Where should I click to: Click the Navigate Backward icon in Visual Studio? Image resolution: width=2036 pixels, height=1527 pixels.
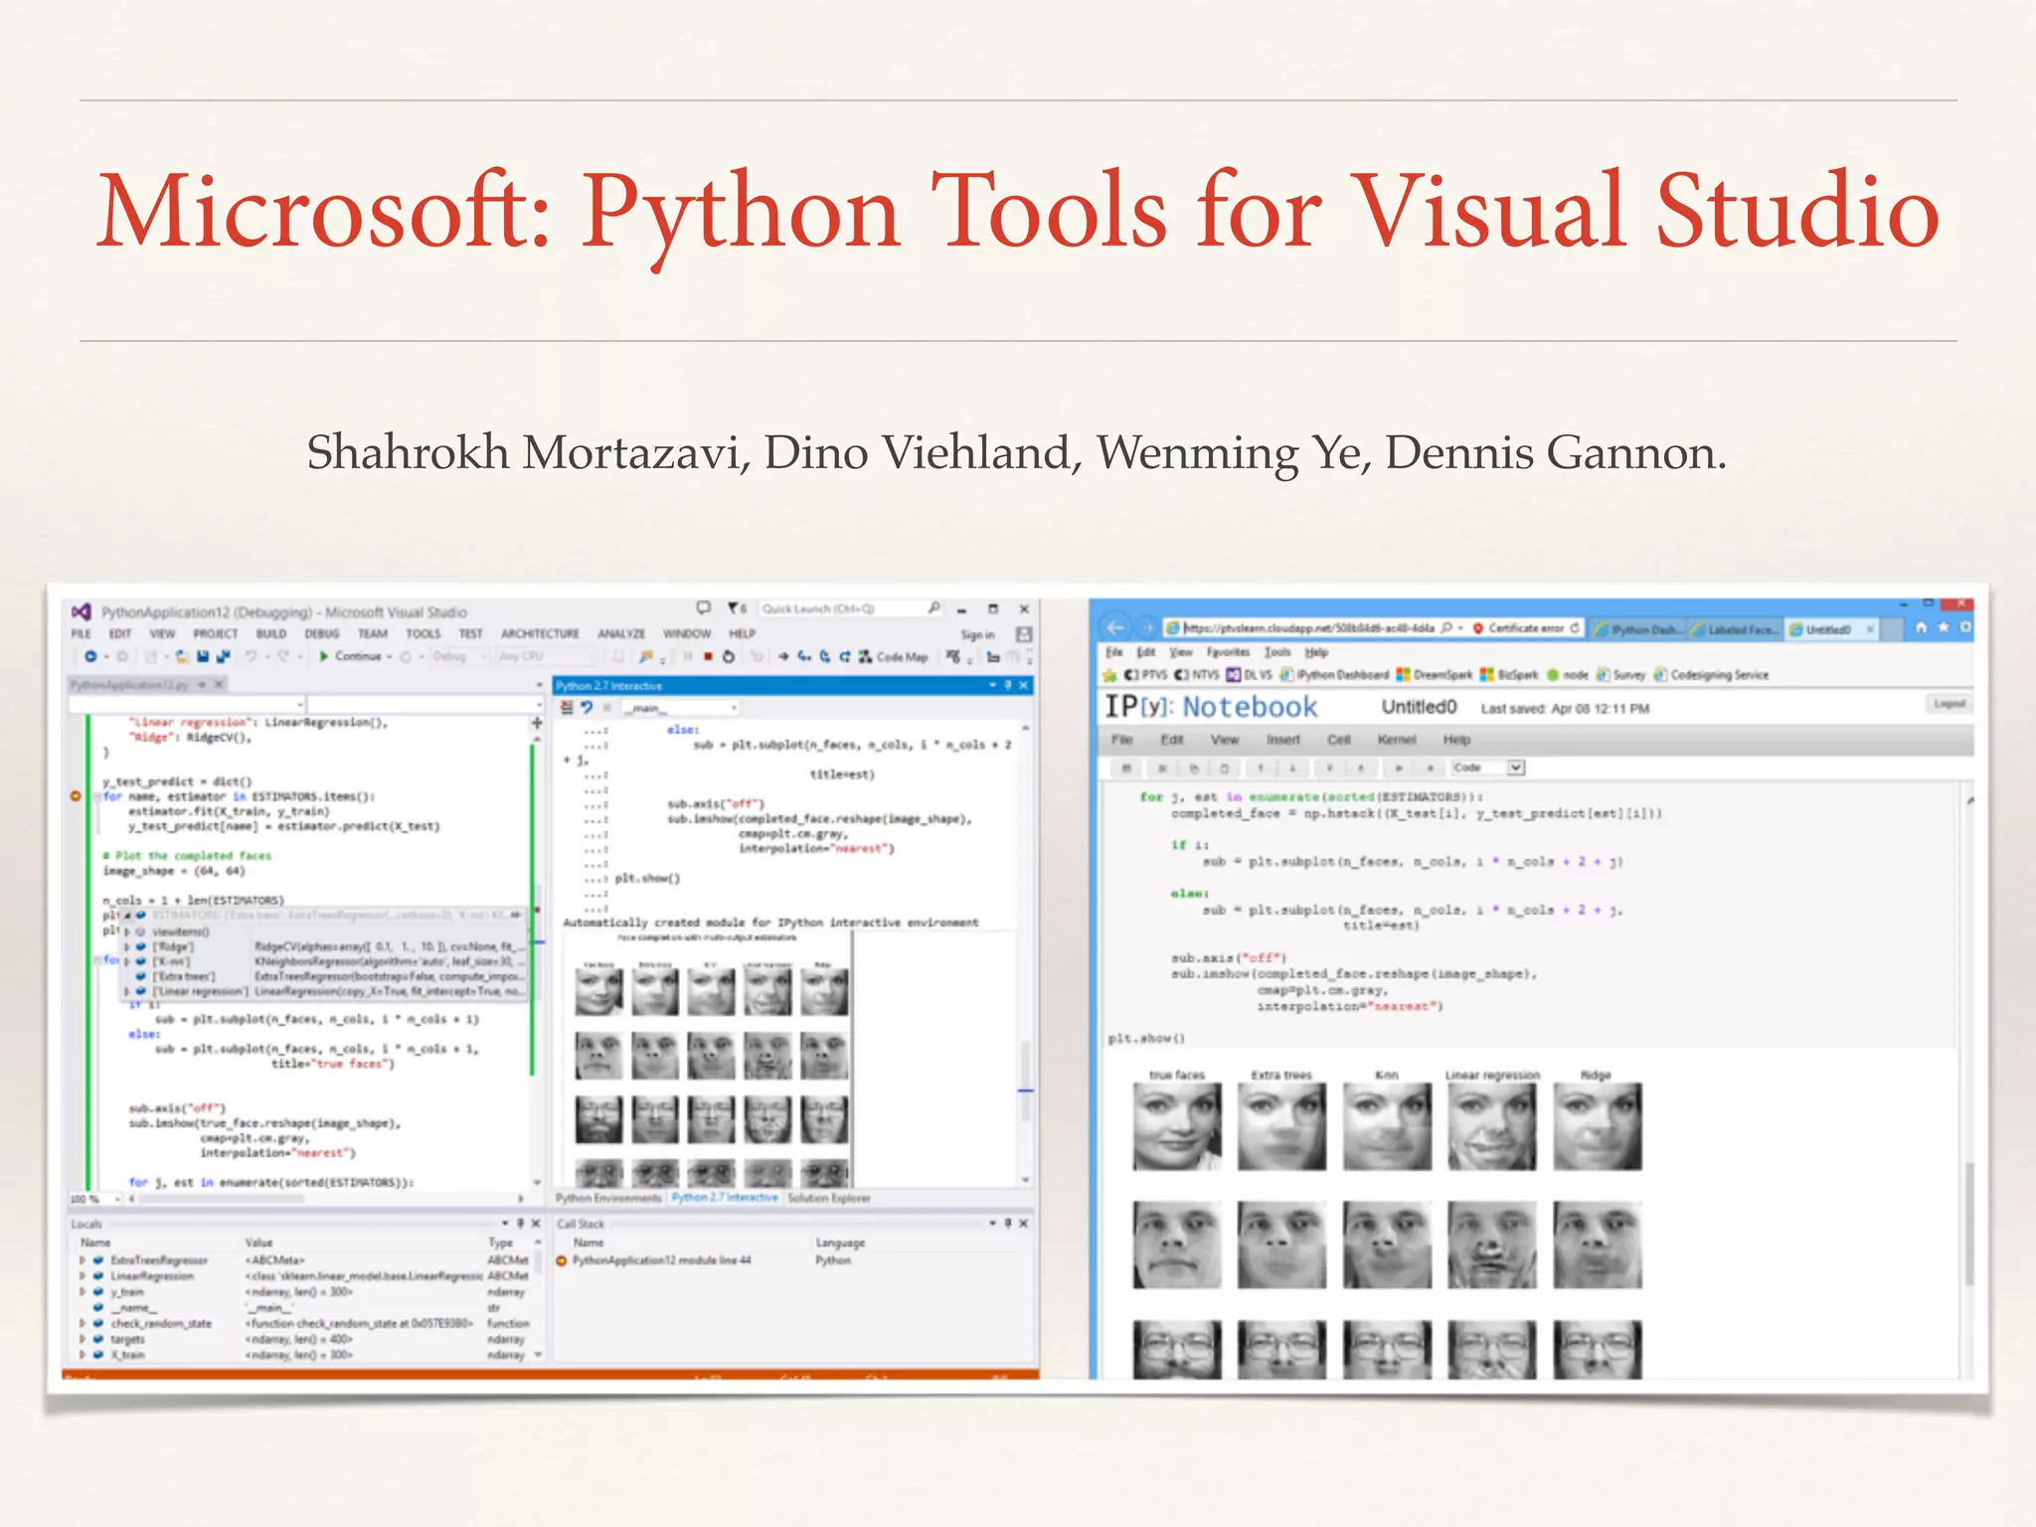click(90, 656)
